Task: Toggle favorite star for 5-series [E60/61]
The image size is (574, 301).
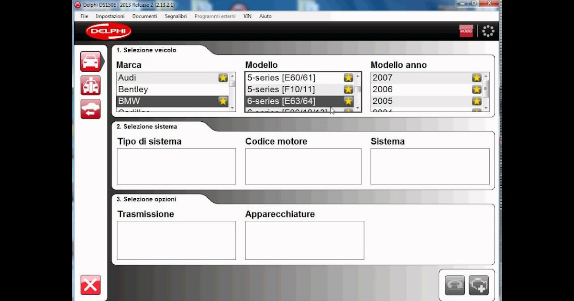Action: click(348, 77)
